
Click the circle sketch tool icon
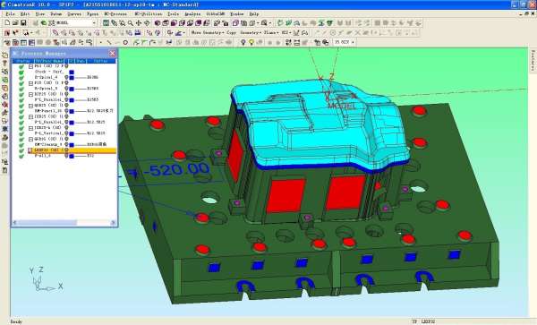pos(125,42)
